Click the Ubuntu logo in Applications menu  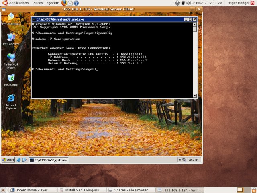[x=5, y=3]
